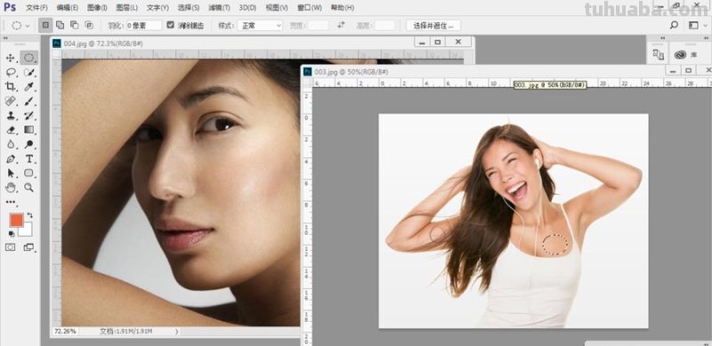This screenshot has height=346, width=712.
Task: Toggle the anti-alias (消除锯齿) checkbox
Action: point(170,25)
